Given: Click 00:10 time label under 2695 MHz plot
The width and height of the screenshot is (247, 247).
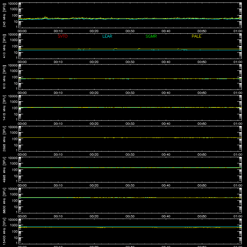Looking at the screenshot, I should (58, 155).
